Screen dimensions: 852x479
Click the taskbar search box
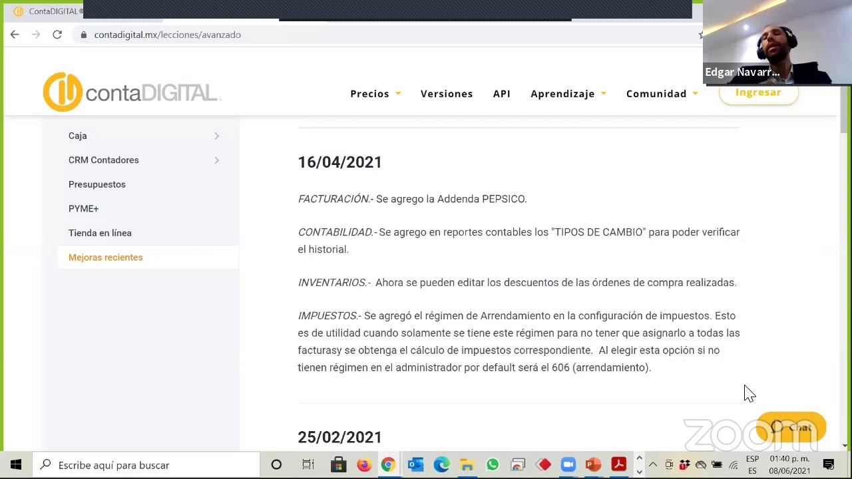[x=146, y=465]
